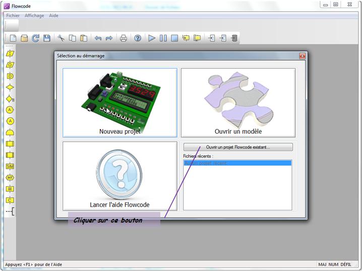
Task: Click 'Ouvrir un projet Flowcode existant...' button
Action: 237,147
